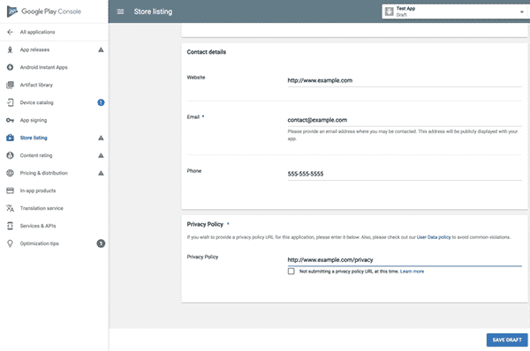
Task: Click the SAVE DRAFT button
Action: [x=507, y=340]
